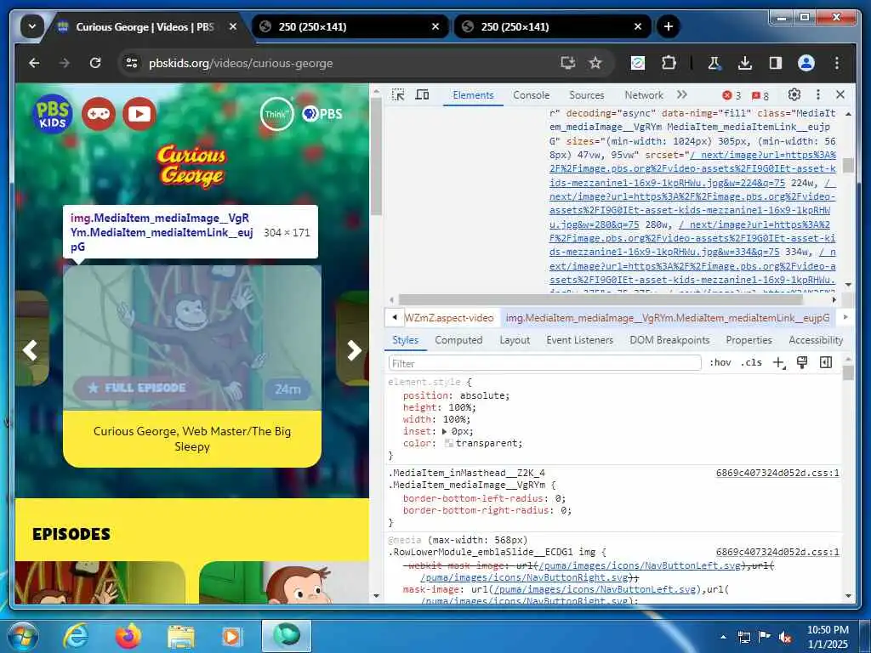Click the PBS logo link
Image resolution: width=871 pixels, height=653 pixels.
[322, 114]
